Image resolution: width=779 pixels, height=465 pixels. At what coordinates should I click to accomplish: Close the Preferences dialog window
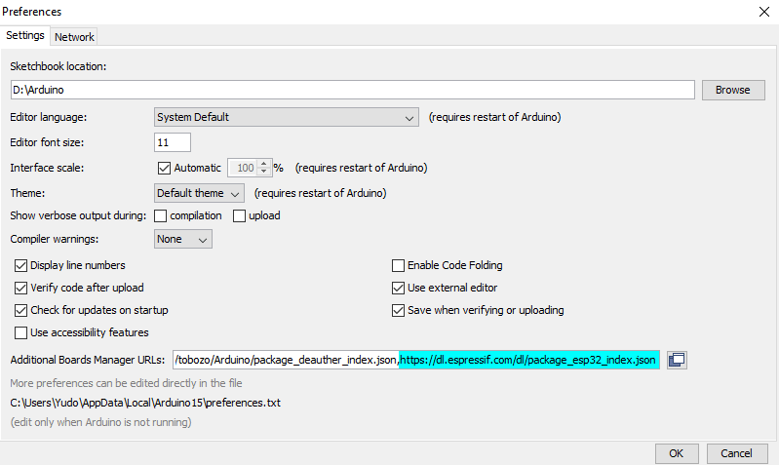pyautogui.click(x=761, y=12)
